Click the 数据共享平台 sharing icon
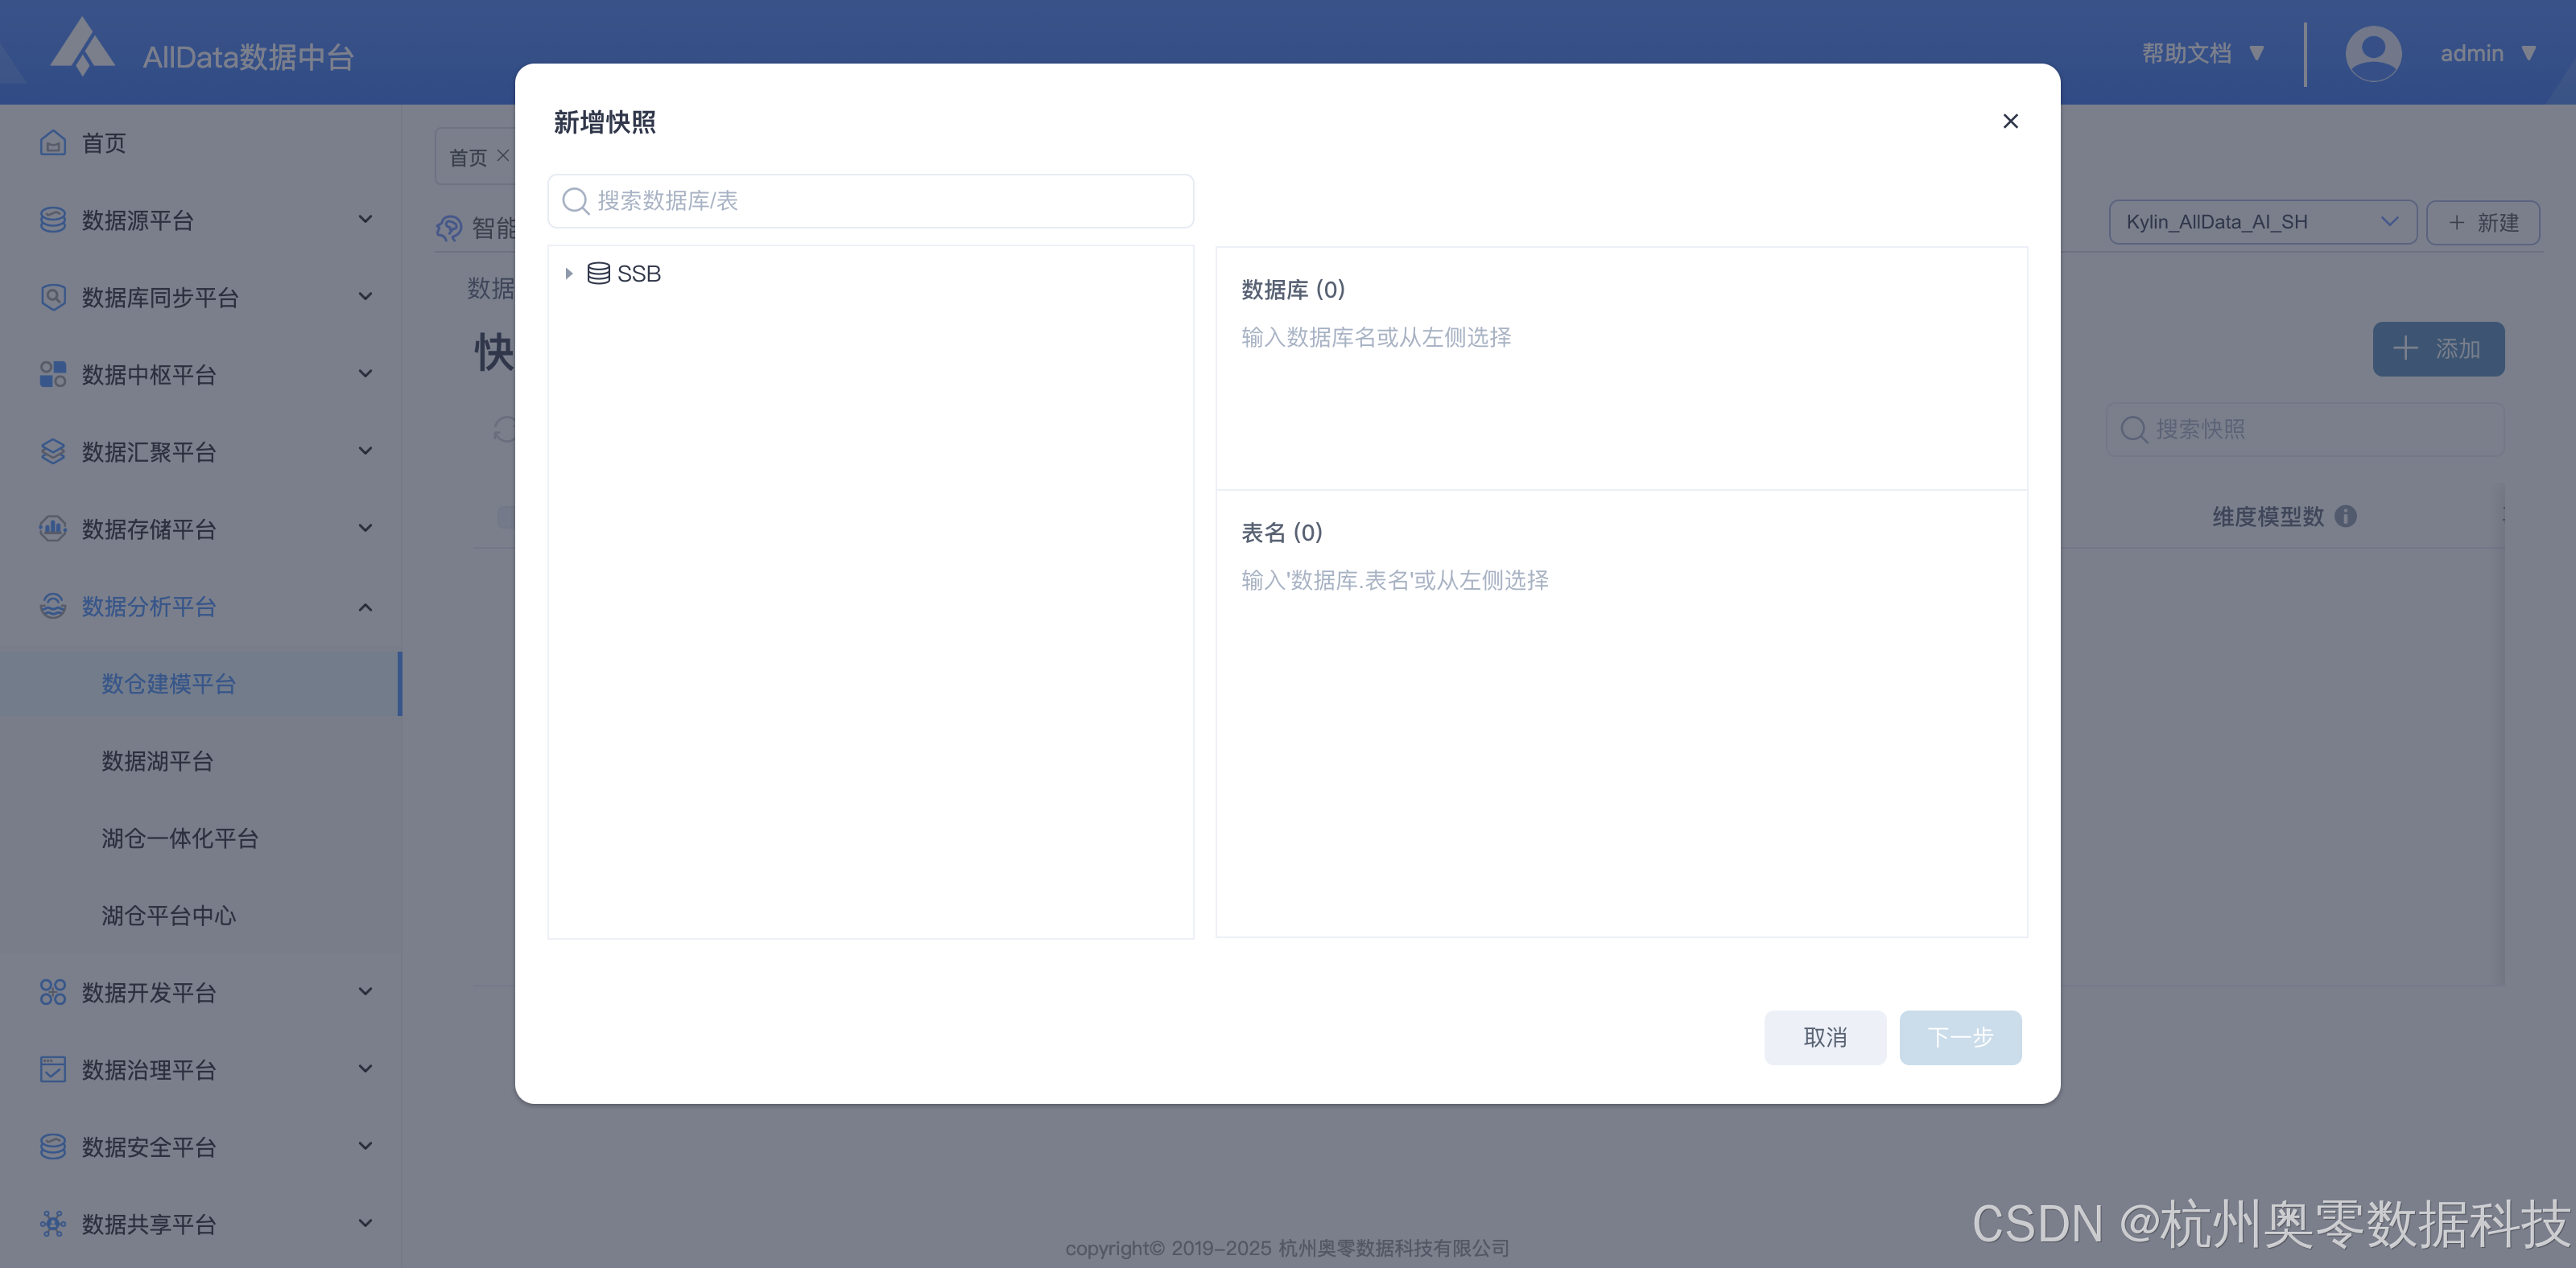 pyautogui.click(x=53, y=1223)
